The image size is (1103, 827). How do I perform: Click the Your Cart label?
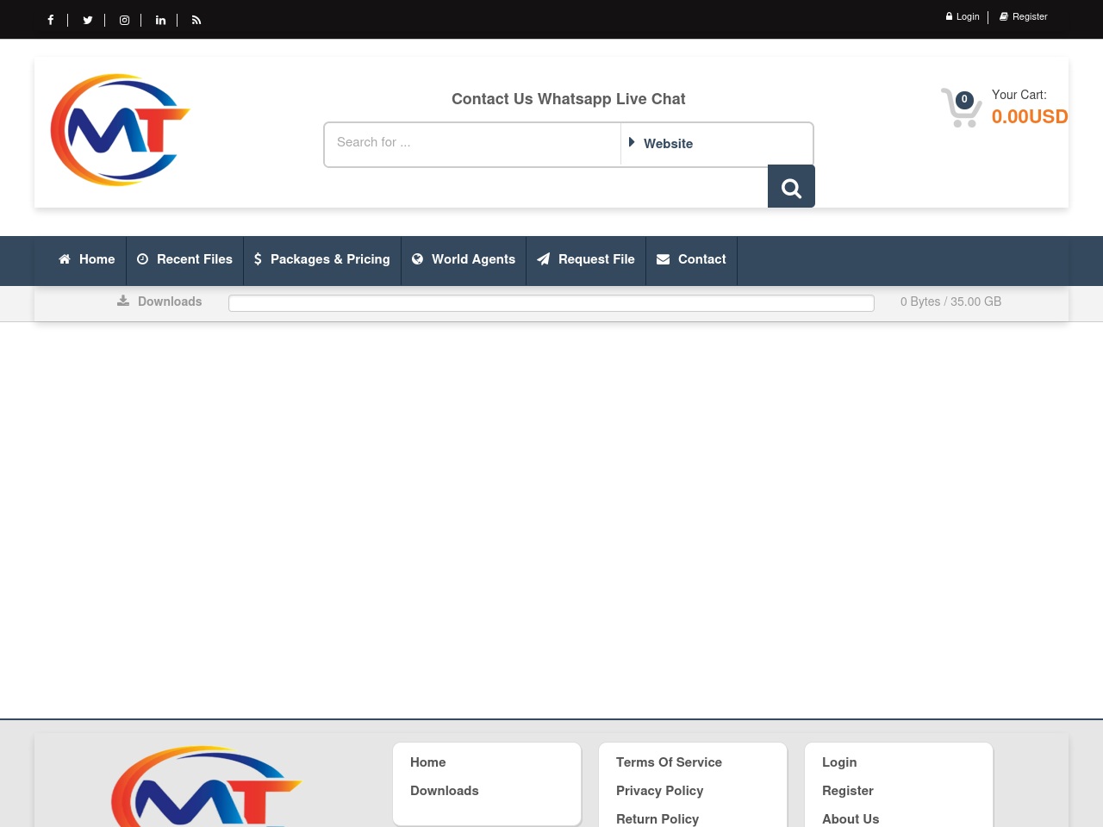tap(1019, 95)
